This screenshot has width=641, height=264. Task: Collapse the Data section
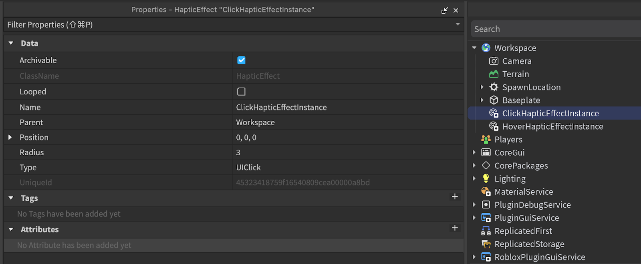point(11,43)
